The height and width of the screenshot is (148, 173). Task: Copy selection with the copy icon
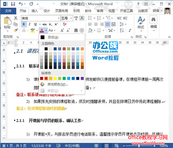[16, 24]
